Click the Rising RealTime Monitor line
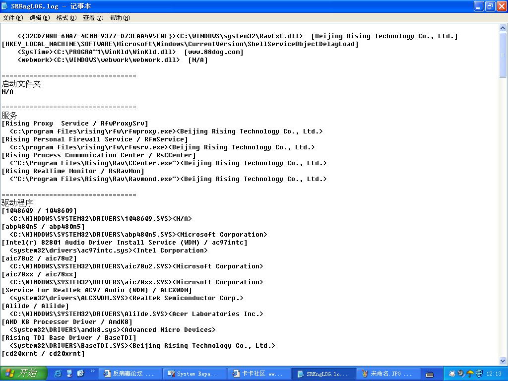The image size is (508, 381). [73, 171]
